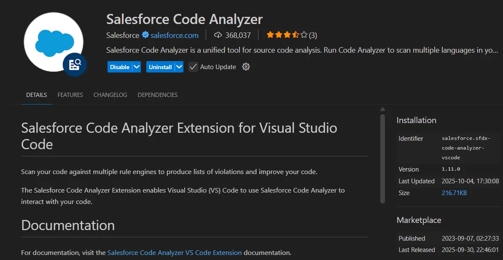Viewport: 503px width, 260px height.
Task: Expand the Disable button dropdown arrow
Action: click(136, 67)
